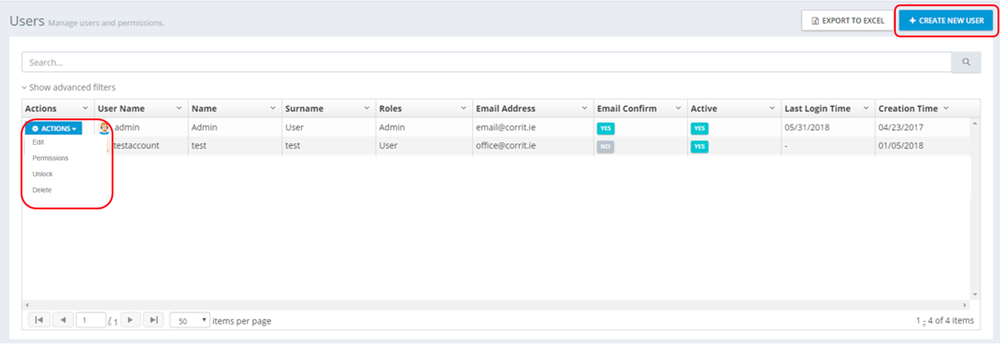Click the Active YES badge for testaccount
1000x344 pixels.
[700, 146]
